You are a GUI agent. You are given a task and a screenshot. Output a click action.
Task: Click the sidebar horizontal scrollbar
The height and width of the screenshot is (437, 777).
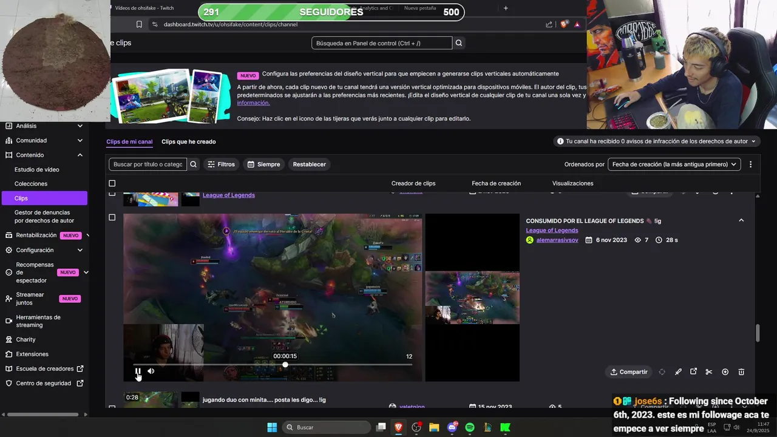pos(42,415)
